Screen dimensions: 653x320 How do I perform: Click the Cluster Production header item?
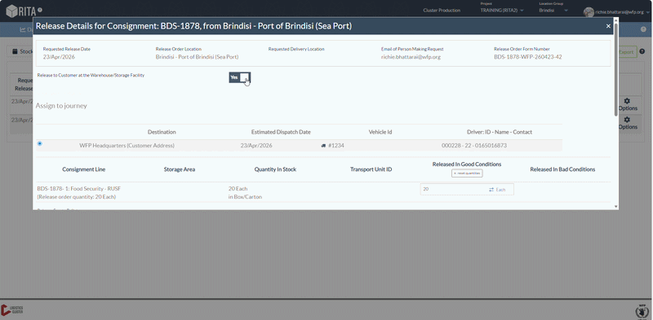tap(442, 11)
